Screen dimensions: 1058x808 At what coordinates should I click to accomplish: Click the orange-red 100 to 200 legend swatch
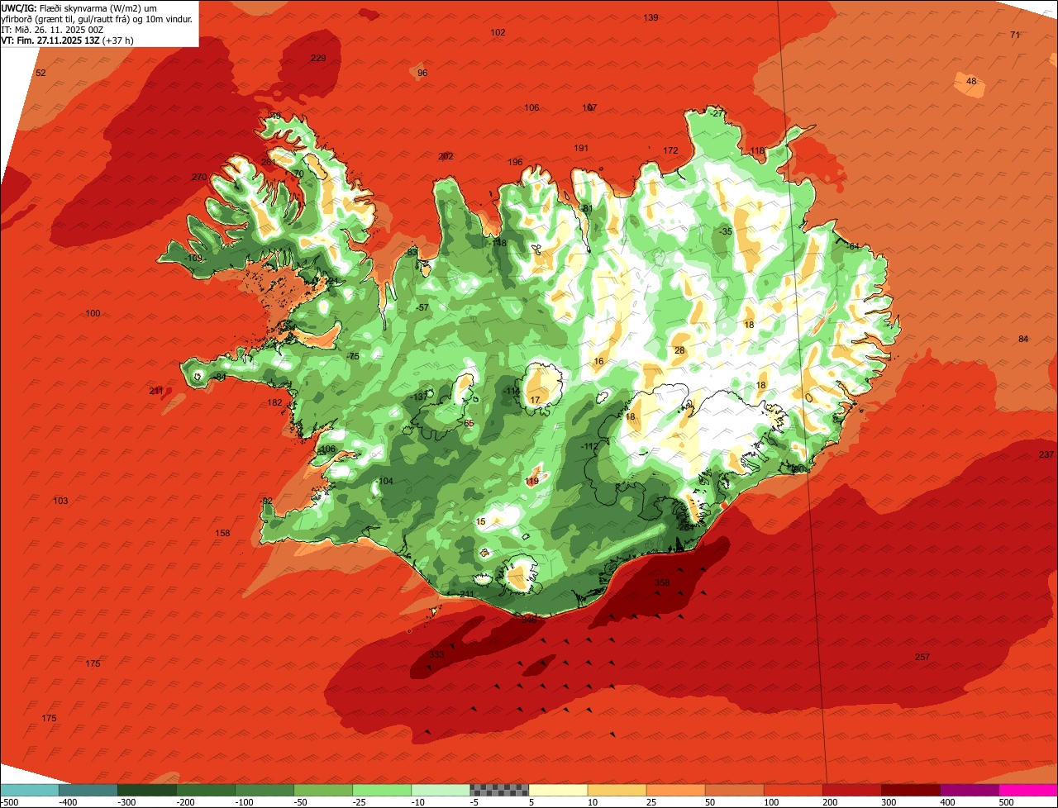click(793, 790)
